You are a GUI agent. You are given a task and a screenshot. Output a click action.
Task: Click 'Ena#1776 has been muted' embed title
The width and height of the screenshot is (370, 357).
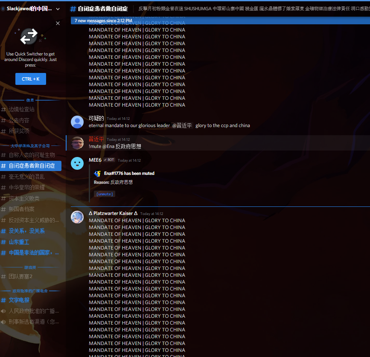pyautogui.click(x=129, y=173)
